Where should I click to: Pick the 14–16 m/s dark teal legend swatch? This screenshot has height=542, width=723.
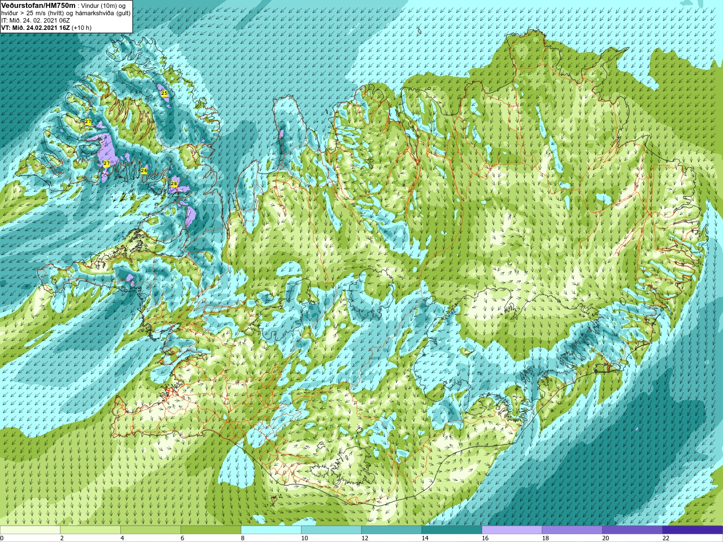452,530
